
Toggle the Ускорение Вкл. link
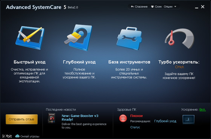203,110
